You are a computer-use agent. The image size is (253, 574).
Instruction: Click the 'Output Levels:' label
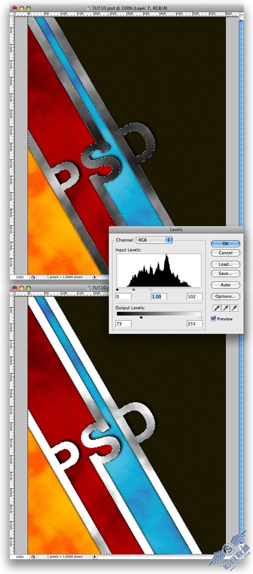coord(130,307)
